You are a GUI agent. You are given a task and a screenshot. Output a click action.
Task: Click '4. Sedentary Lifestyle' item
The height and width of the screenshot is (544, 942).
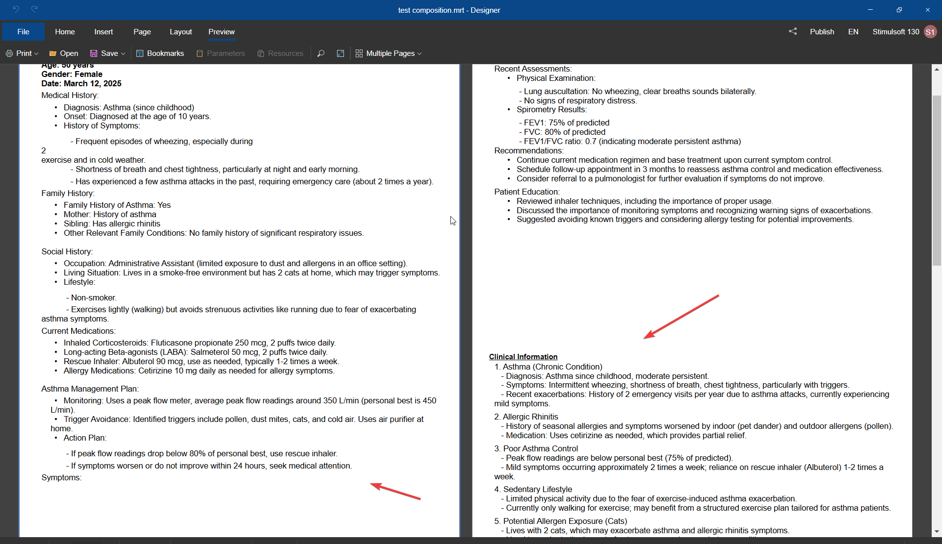(x=533, y=489)
